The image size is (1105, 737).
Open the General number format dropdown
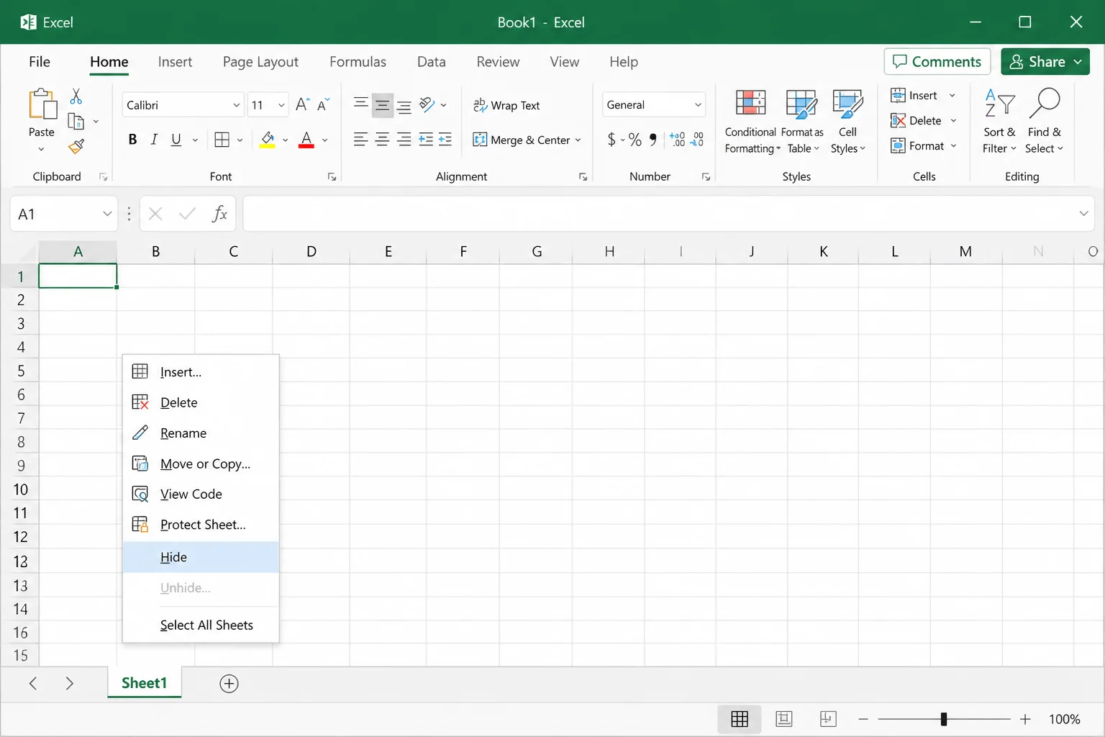coord(698,105)
